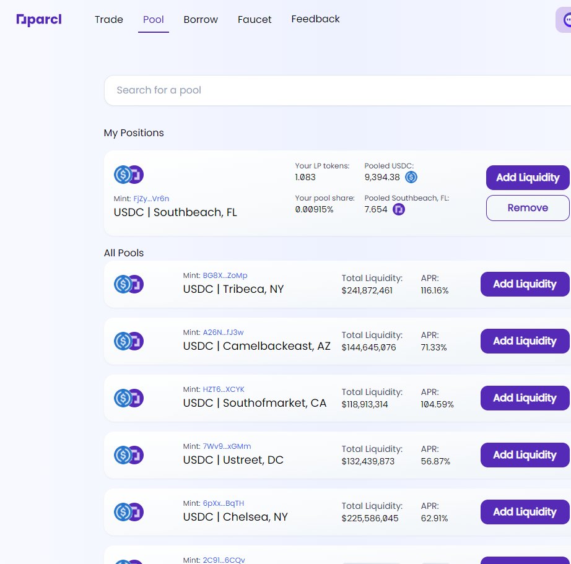The width and height of the screenshot is (571, 564).
Task: Click the pool share value 0.00915%
Action: tap(314, 209)
